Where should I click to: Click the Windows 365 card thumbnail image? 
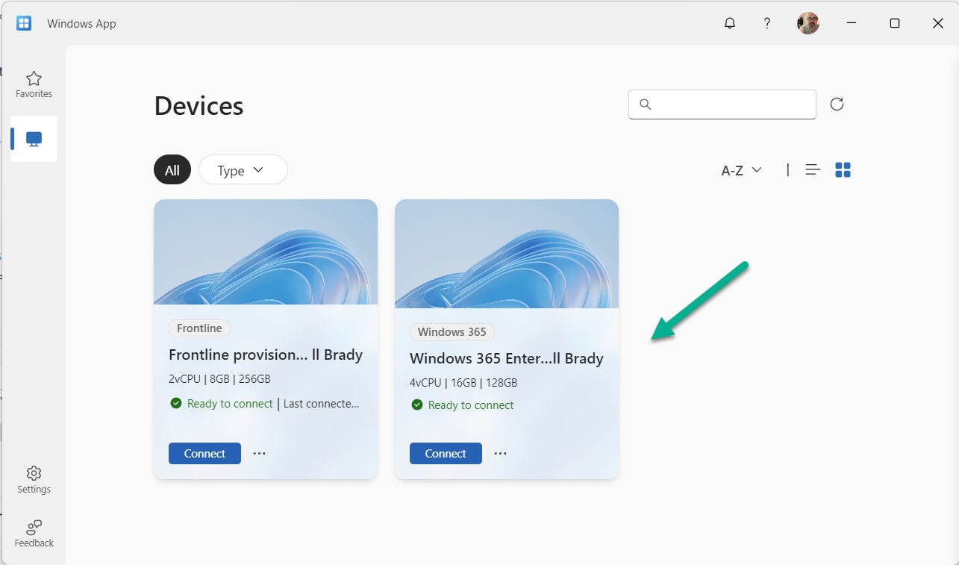(506, 254)
